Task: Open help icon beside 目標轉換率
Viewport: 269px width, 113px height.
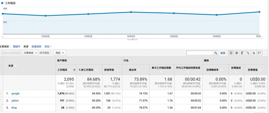Action: tap(221, 70)
